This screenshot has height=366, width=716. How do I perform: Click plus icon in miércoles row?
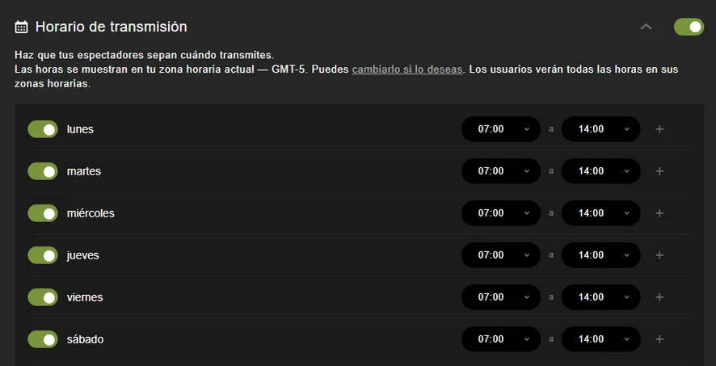[659, 213]
